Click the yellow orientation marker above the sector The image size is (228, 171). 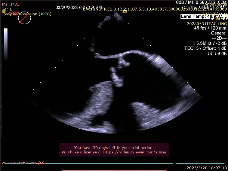(x=124, y=11)
